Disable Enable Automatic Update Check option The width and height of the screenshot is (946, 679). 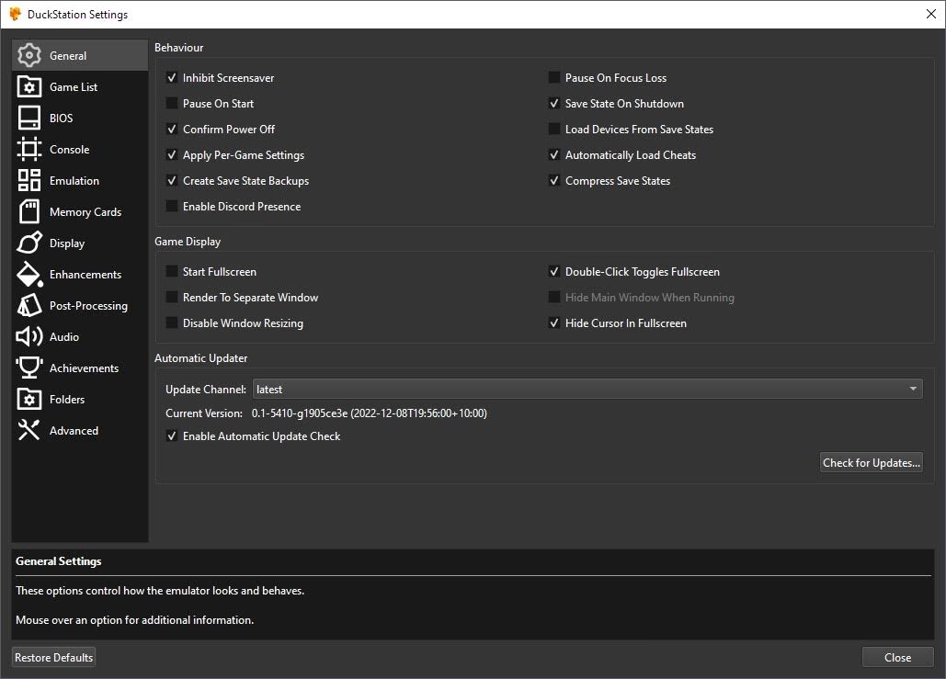tap(172, 436)
